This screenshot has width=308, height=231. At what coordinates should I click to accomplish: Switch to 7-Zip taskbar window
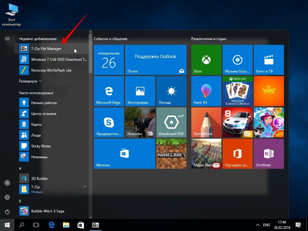(95, 225)
